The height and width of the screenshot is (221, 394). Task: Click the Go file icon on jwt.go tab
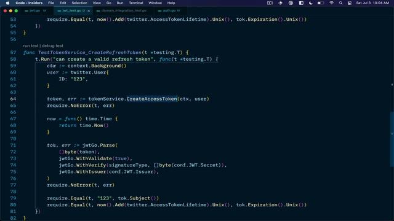(26, 11)
